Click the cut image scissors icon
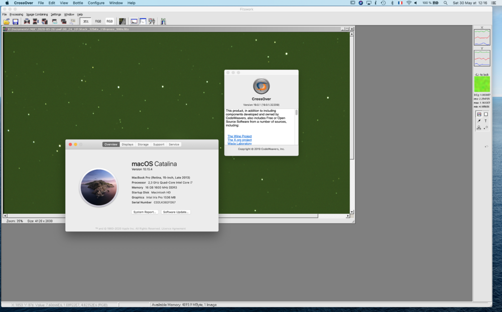 coord(73,22)
